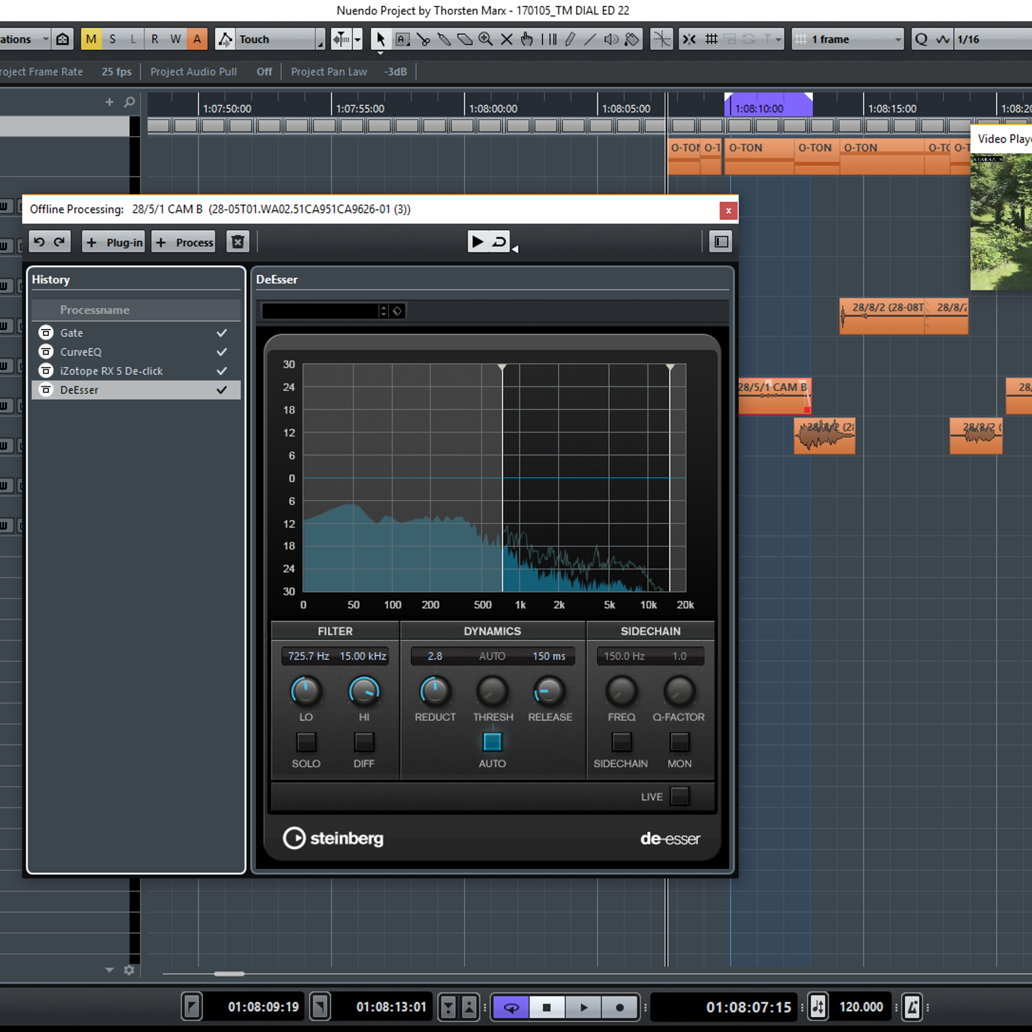Toggle global Write W automation button

coord(175,39)
